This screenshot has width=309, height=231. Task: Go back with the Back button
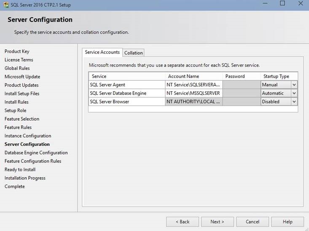183,222
